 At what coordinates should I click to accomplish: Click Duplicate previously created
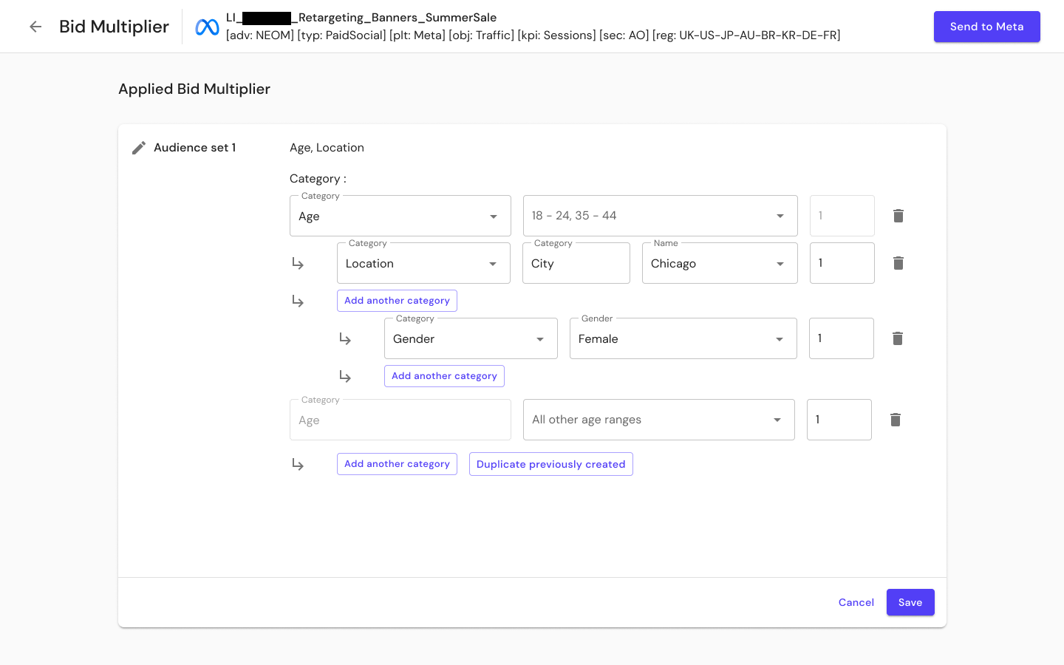[551, 464]
